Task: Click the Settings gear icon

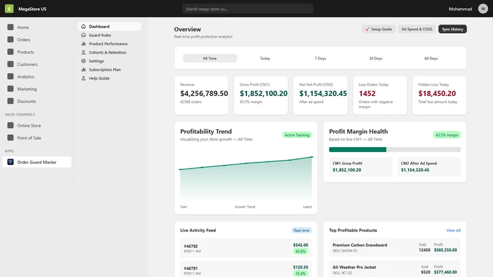Action: tap(83, 61)
